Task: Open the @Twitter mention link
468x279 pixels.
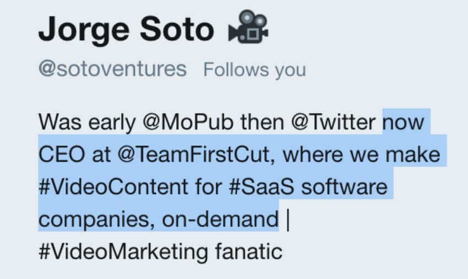Action: coord(334,121)
